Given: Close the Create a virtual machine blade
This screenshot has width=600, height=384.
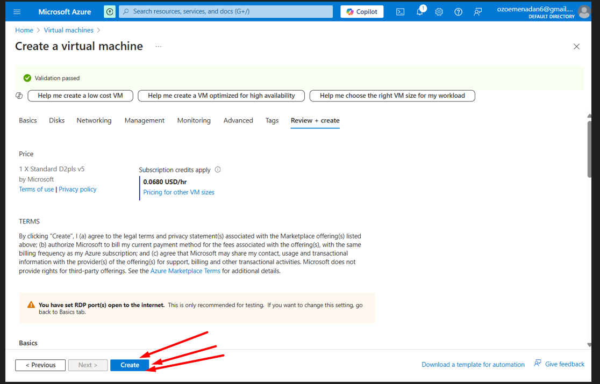Looking at the screenshot, I should (x=577, y=47).
